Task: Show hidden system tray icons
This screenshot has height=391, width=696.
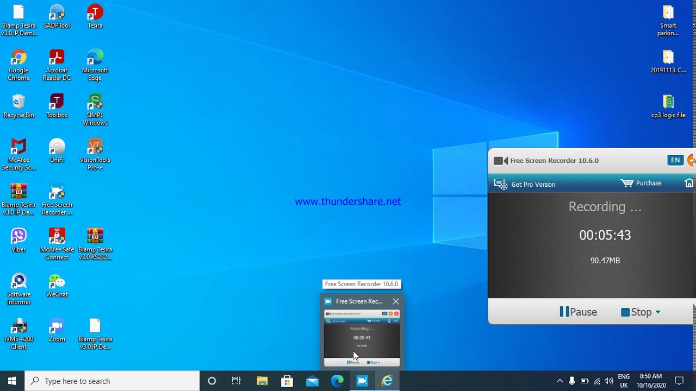Action: 560,381
